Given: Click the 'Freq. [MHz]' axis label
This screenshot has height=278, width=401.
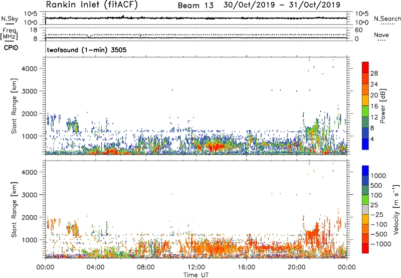Looking at the screenshot, I should [x=9, y=34].
